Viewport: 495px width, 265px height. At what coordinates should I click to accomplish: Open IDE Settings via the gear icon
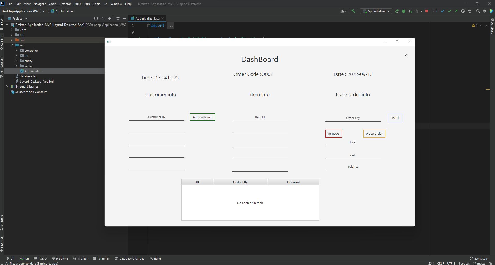click(x=485, y=11)
